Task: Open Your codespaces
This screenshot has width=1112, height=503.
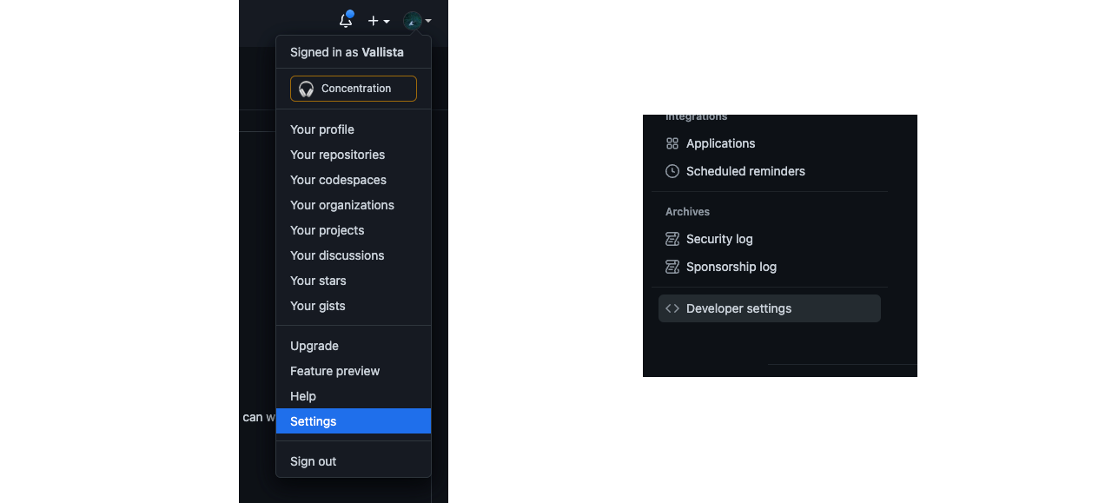Action: tap(338, 180)
